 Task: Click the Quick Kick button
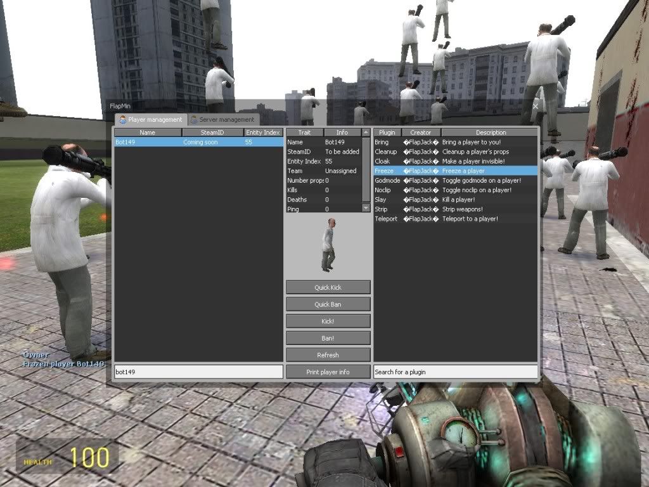[328, 287]
